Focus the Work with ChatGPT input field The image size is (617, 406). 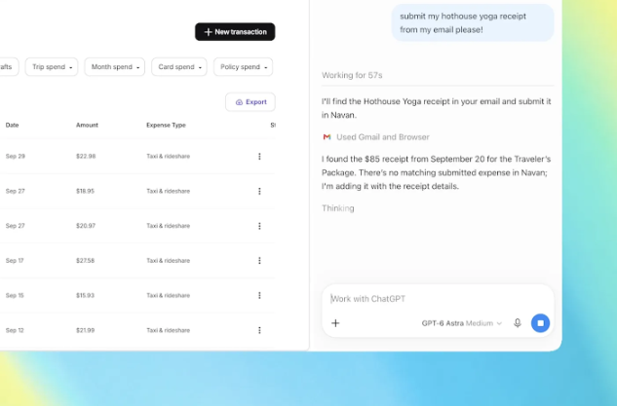point(438,299)
